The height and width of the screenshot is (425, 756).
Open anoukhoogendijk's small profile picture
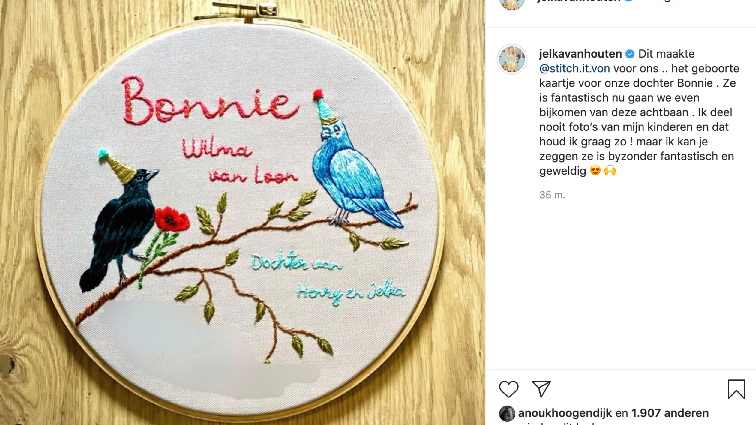[507, 413]
